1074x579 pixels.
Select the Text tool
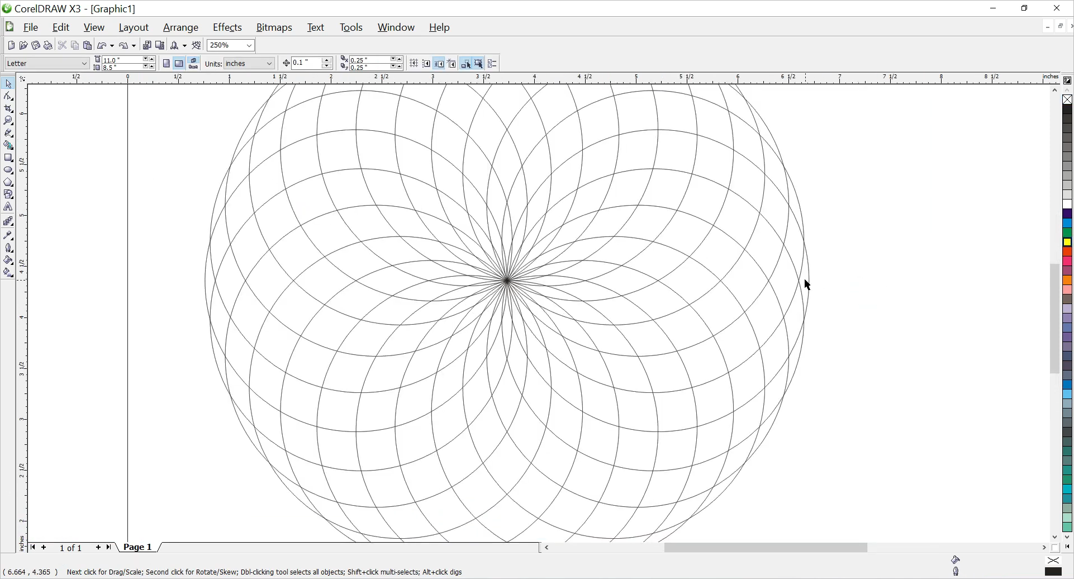click(x=8, y=207)
